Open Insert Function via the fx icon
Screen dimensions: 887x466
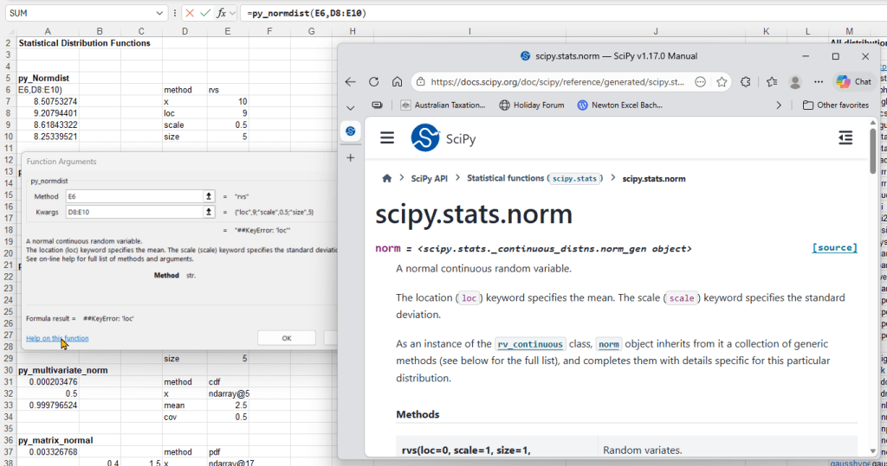pyautogui.click(x=222, y=13)
